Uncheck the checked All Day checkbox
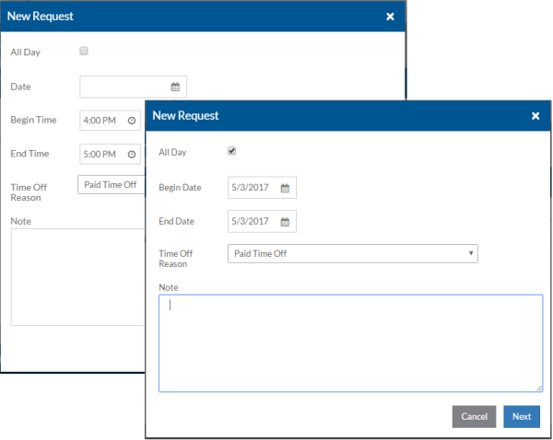Screen dimensions: 553x440 pyautogui.click(x=232, y=151)
